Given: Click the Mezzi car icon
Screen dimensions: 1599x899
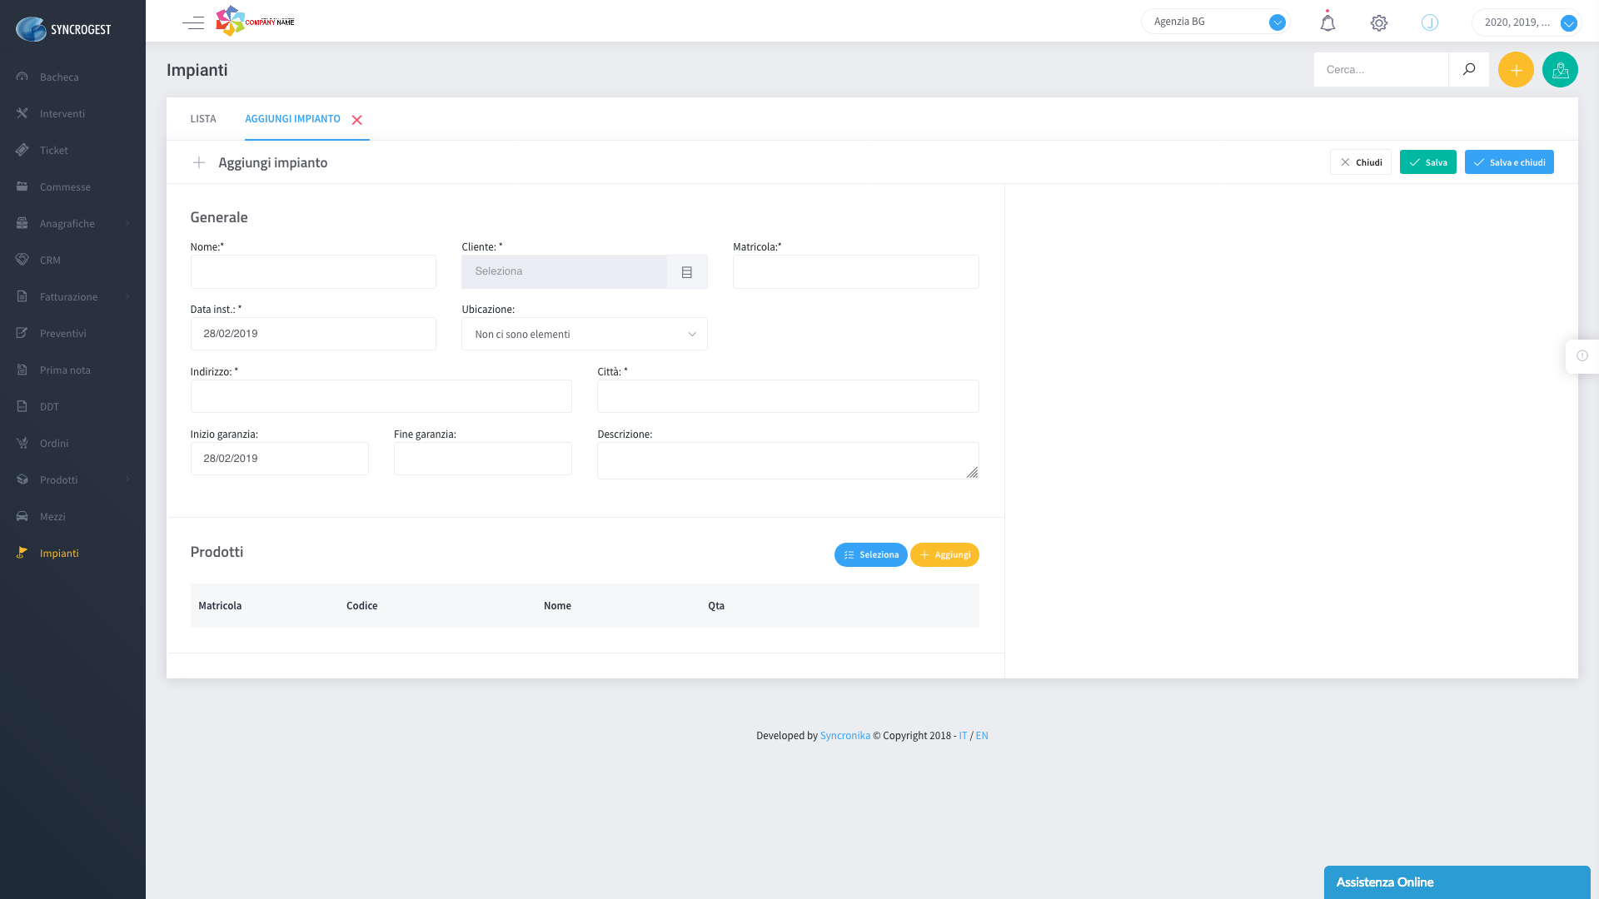Looking at the screenshot, I should click(x=22, y=516).
